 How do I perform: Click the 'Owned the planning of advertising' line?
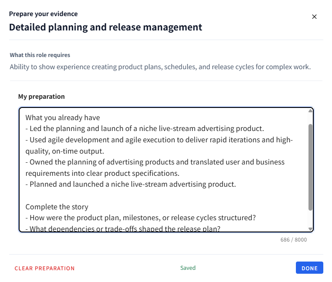coord(155,168)
